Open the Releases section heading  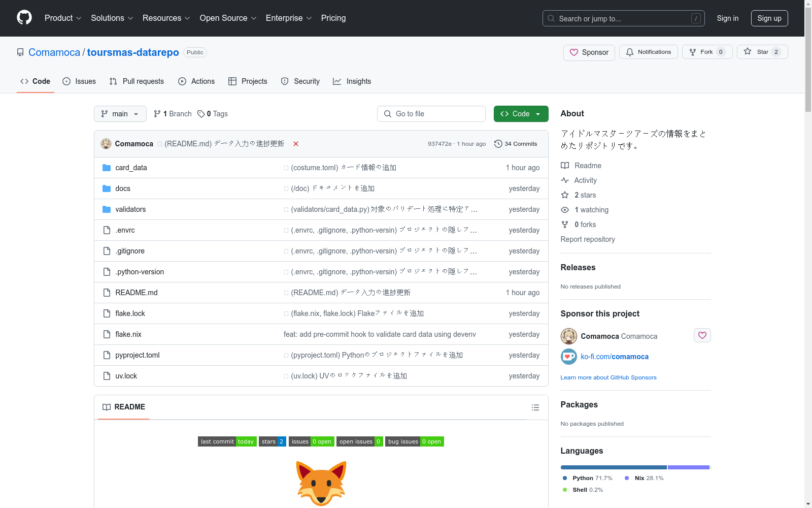pyautogui.click(x=578, y=268)
